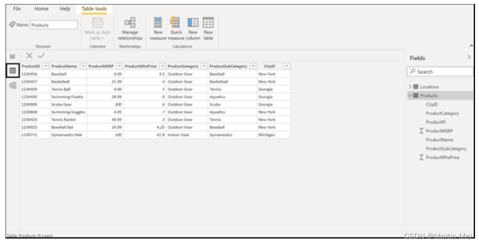Switch to Report view icon in sidebar

[12, 56]
